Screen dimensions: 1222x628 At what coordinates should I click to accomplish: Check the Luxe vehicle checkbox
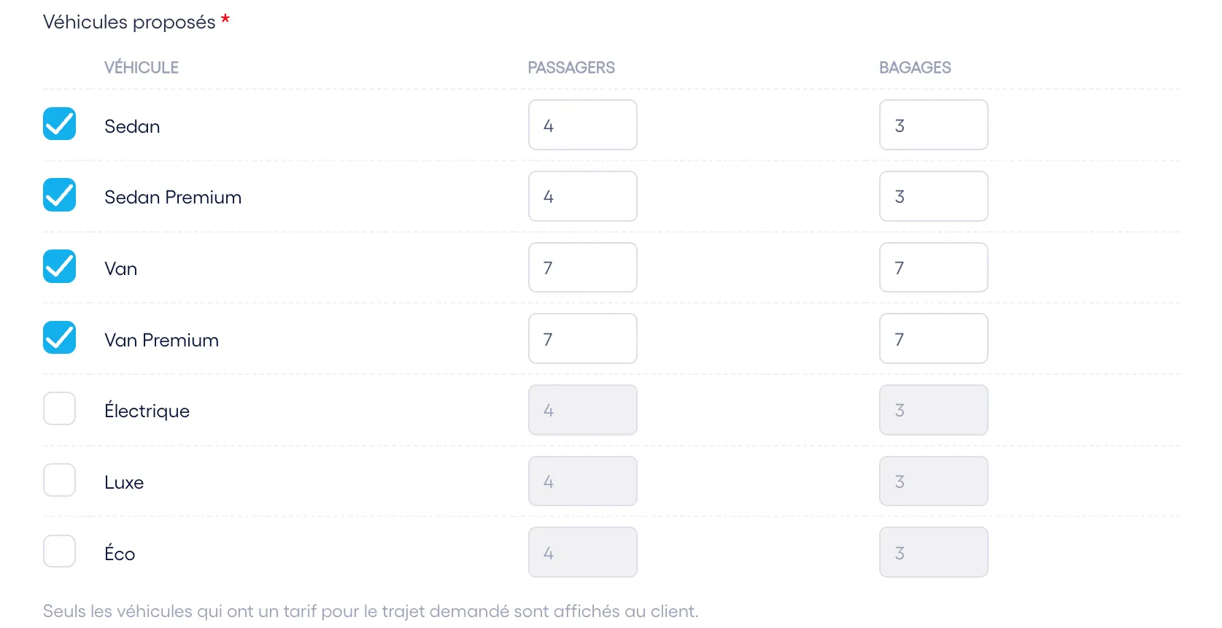59,480
